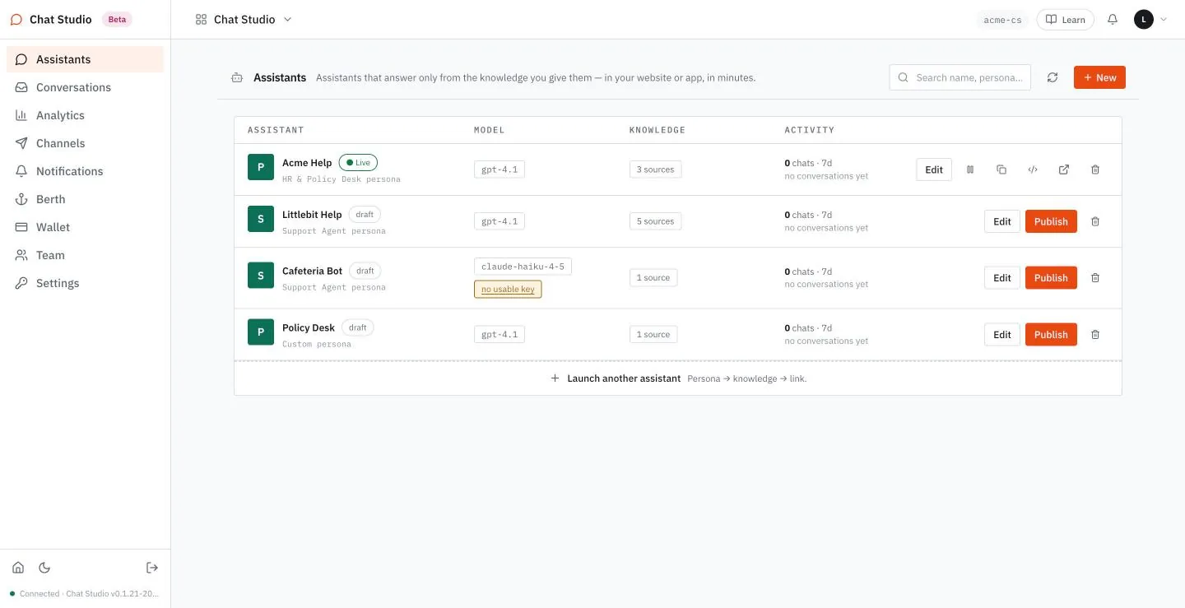Refresh the assistants list
Viewport: 1185px width, 608px height.
[x=1053, y=77]
